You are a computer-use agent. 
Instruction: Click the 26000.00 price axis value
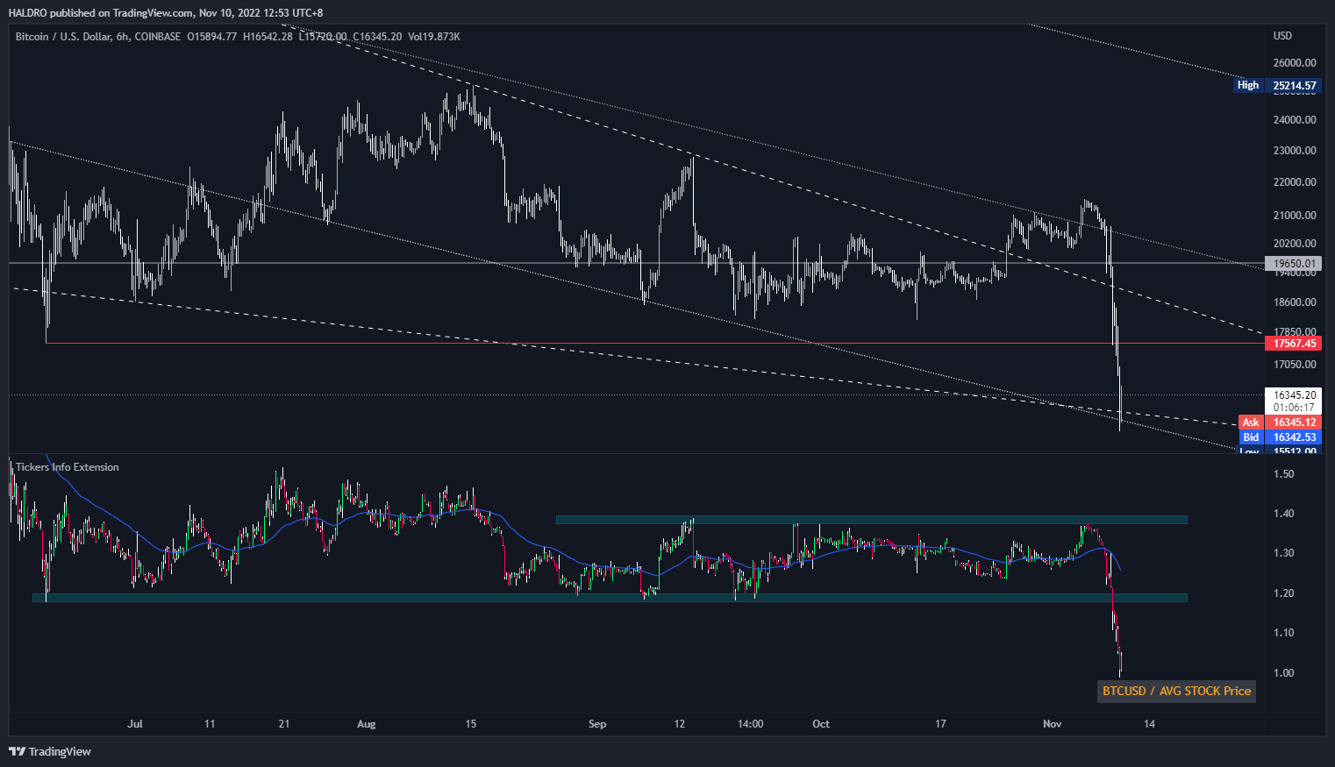coord(1295,63)
